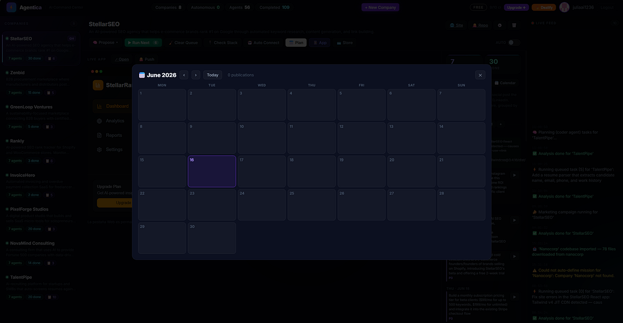Screen dimensions: 623x323
Task: Select GreenLoop Ventures company
Action: click(40, 117)
